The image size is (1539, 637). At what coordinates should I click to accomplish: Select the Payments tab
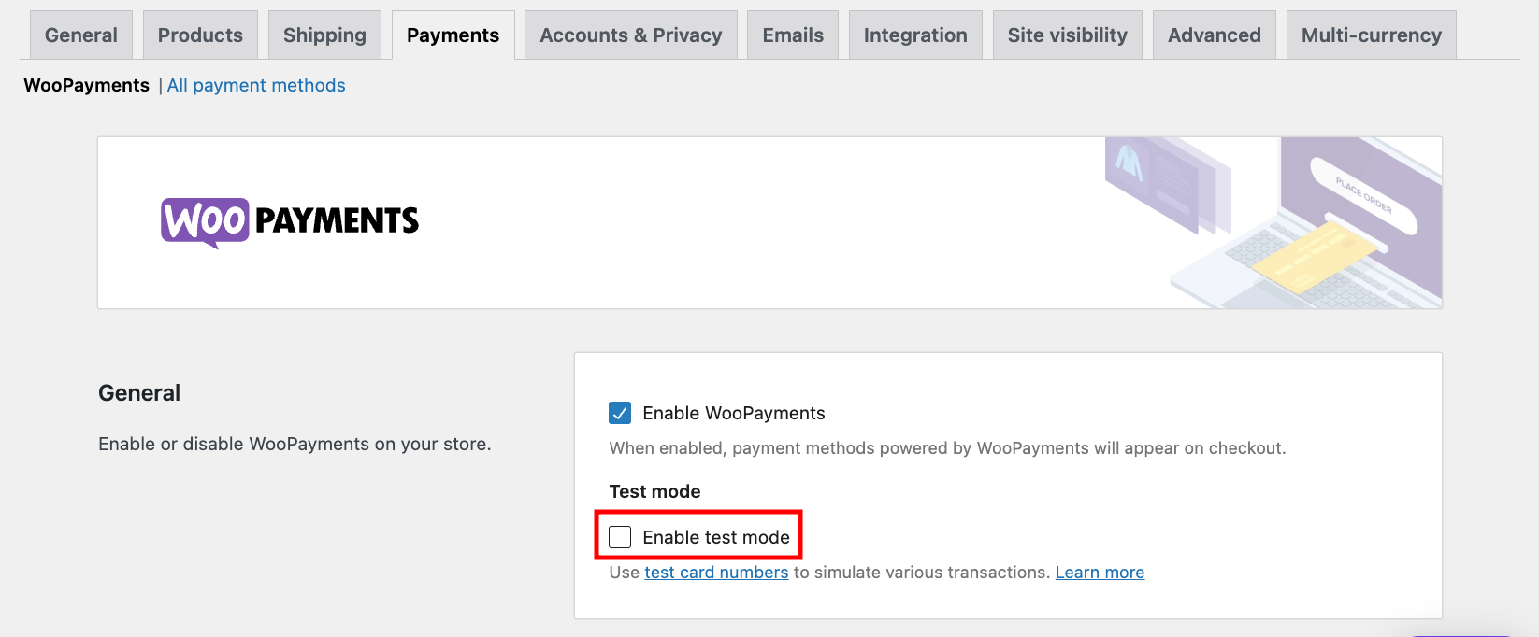click(453, 35)
